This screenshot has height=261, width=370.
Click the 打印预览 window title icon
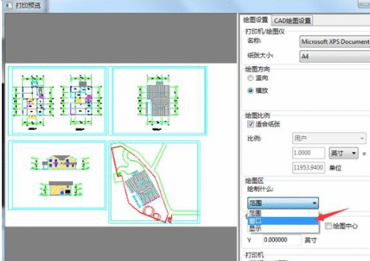click(x=9, y=5)
